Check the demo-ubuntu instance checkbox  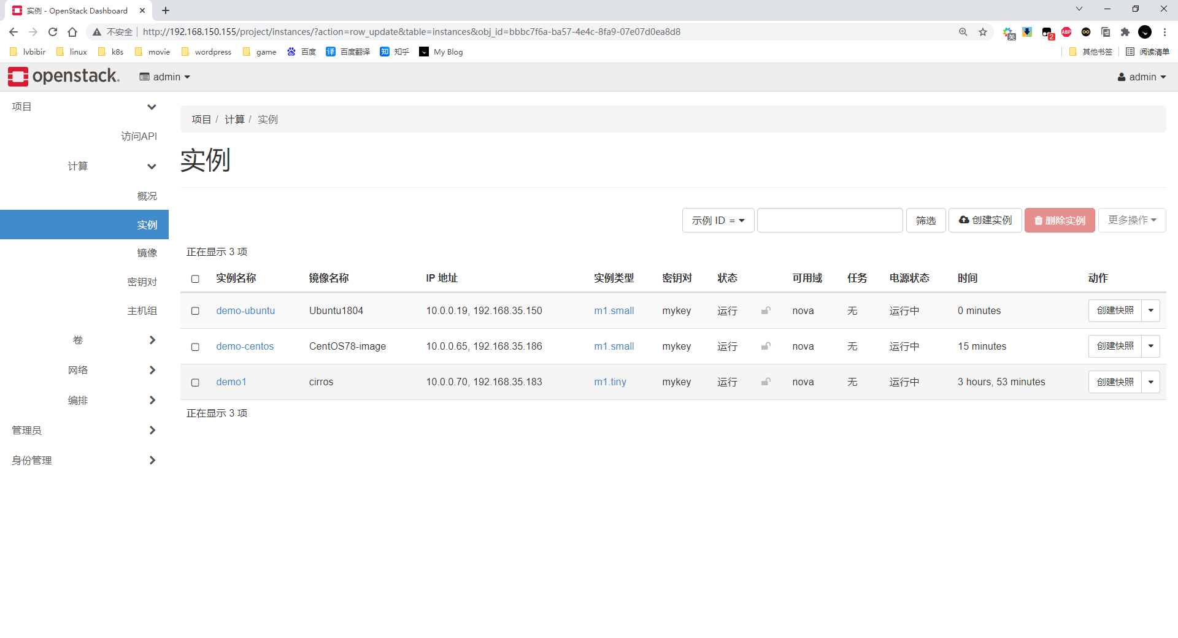tap(195, 311)
